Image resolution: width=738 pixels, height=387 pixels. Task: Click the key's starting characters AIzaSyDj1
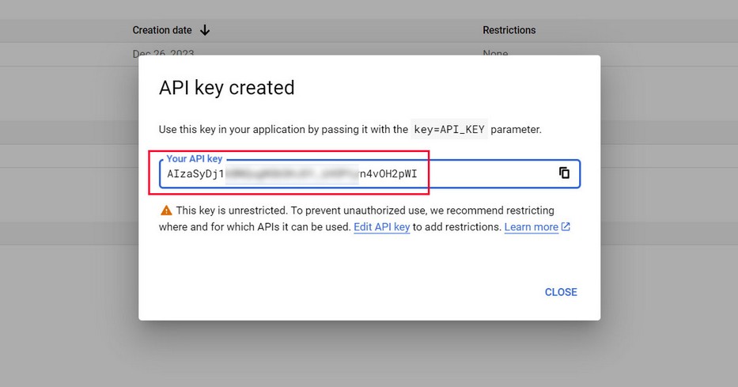coord(195,174)
